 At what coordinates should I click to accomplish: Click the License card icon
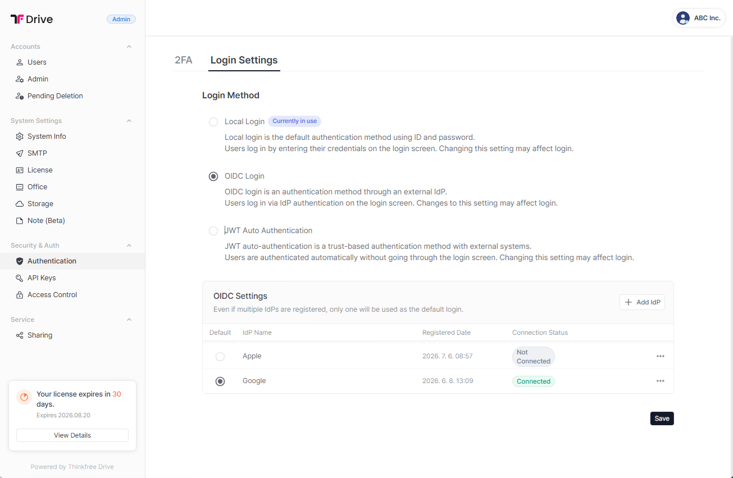point(20,170)
